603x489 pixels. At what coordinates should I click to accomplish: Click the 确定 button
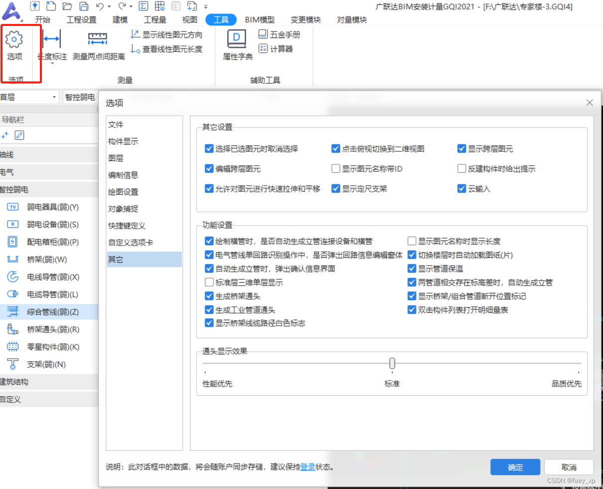(x=515, y=467)
